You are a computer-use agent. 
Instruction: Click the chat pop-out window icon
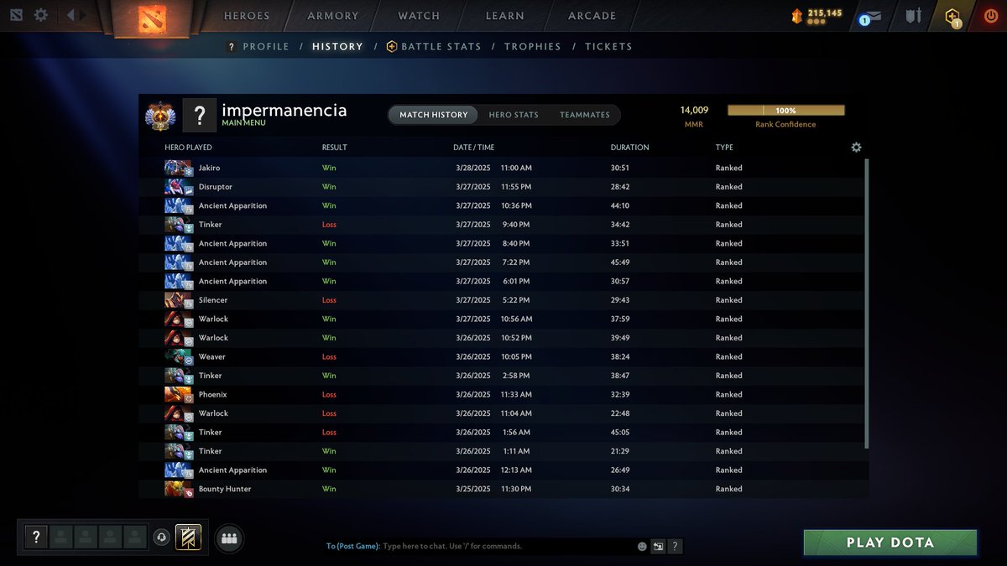pyautogui.click(x=659, y=547)
